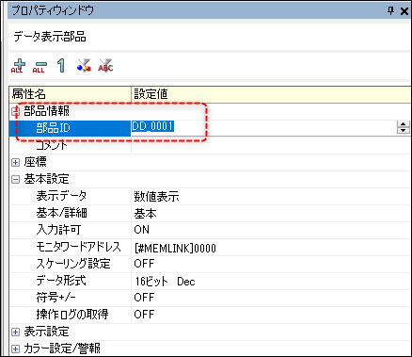412x357 pixels.
Task: Select the 符号+/- property name
Action: click(x=55, y=298)
